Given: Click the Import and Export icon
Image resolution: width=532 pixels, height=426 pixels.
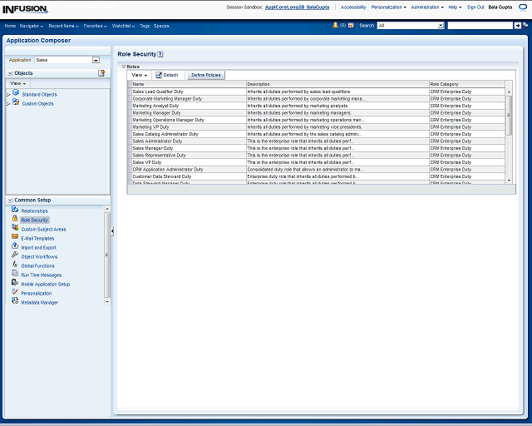Looking at the screenshot, I should coord(15,247).
